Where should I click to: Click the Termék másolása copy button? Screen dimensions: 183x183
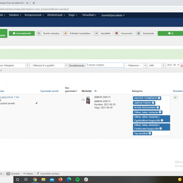tap(49, 33)
